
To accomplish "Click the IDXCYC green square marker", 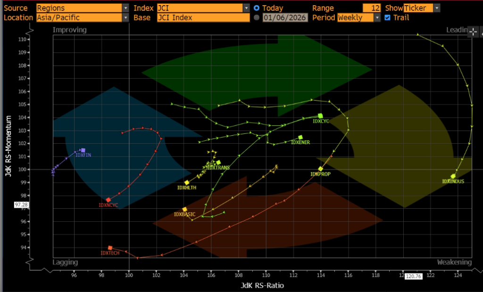I will pos(320,116).
